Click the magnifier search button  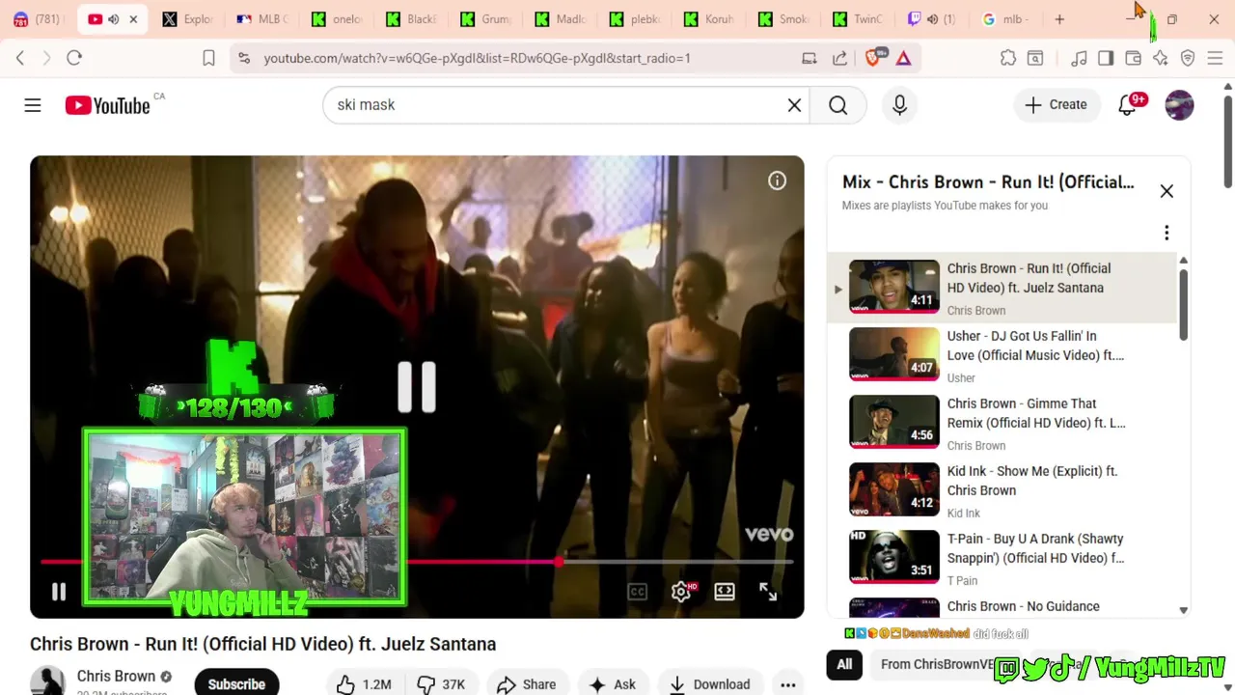coord(838,105)
